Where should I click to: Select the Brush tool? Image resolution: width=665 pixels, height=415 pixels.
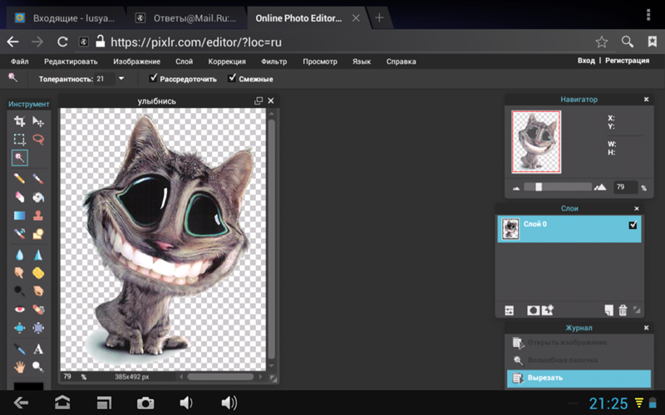38,178
